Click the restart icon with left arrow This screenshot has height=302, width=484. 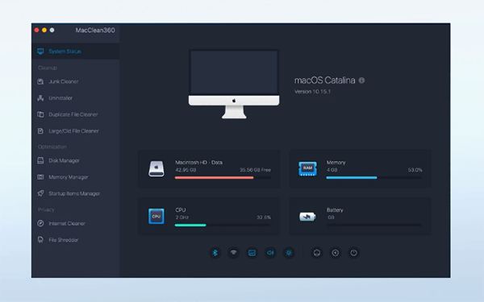click(x=336, y=253)
